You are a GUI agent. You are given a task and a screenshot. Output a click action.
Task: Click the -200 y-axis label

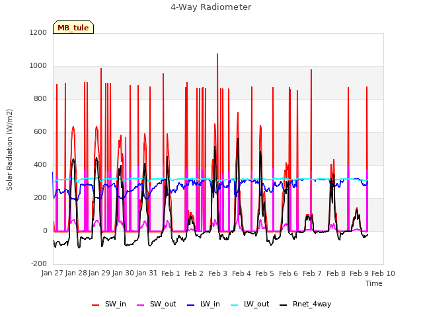(x=39, y=264)
